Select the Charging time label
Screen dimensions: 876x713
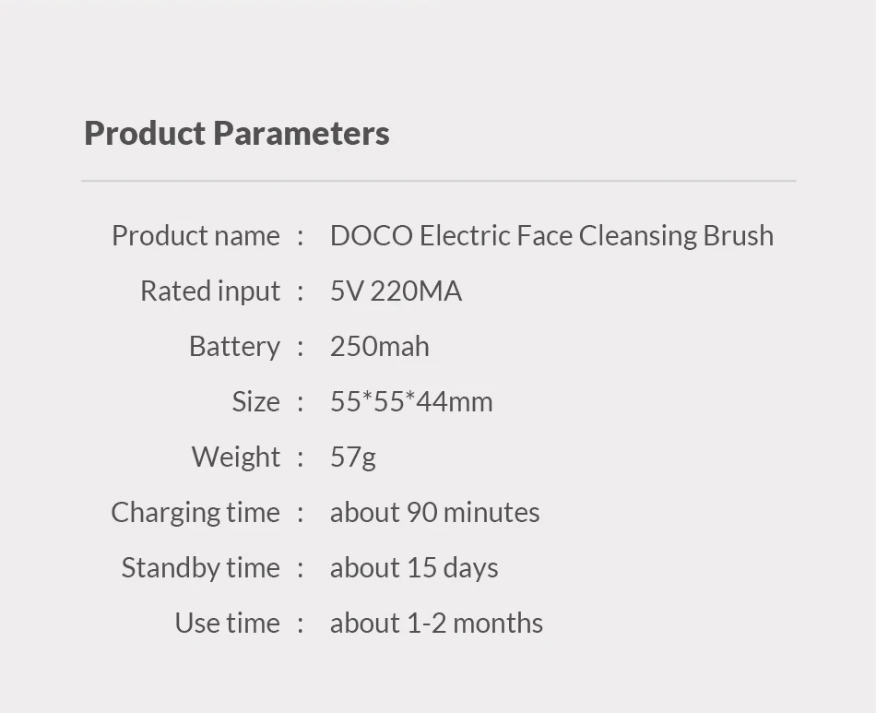tap(195, 513)
